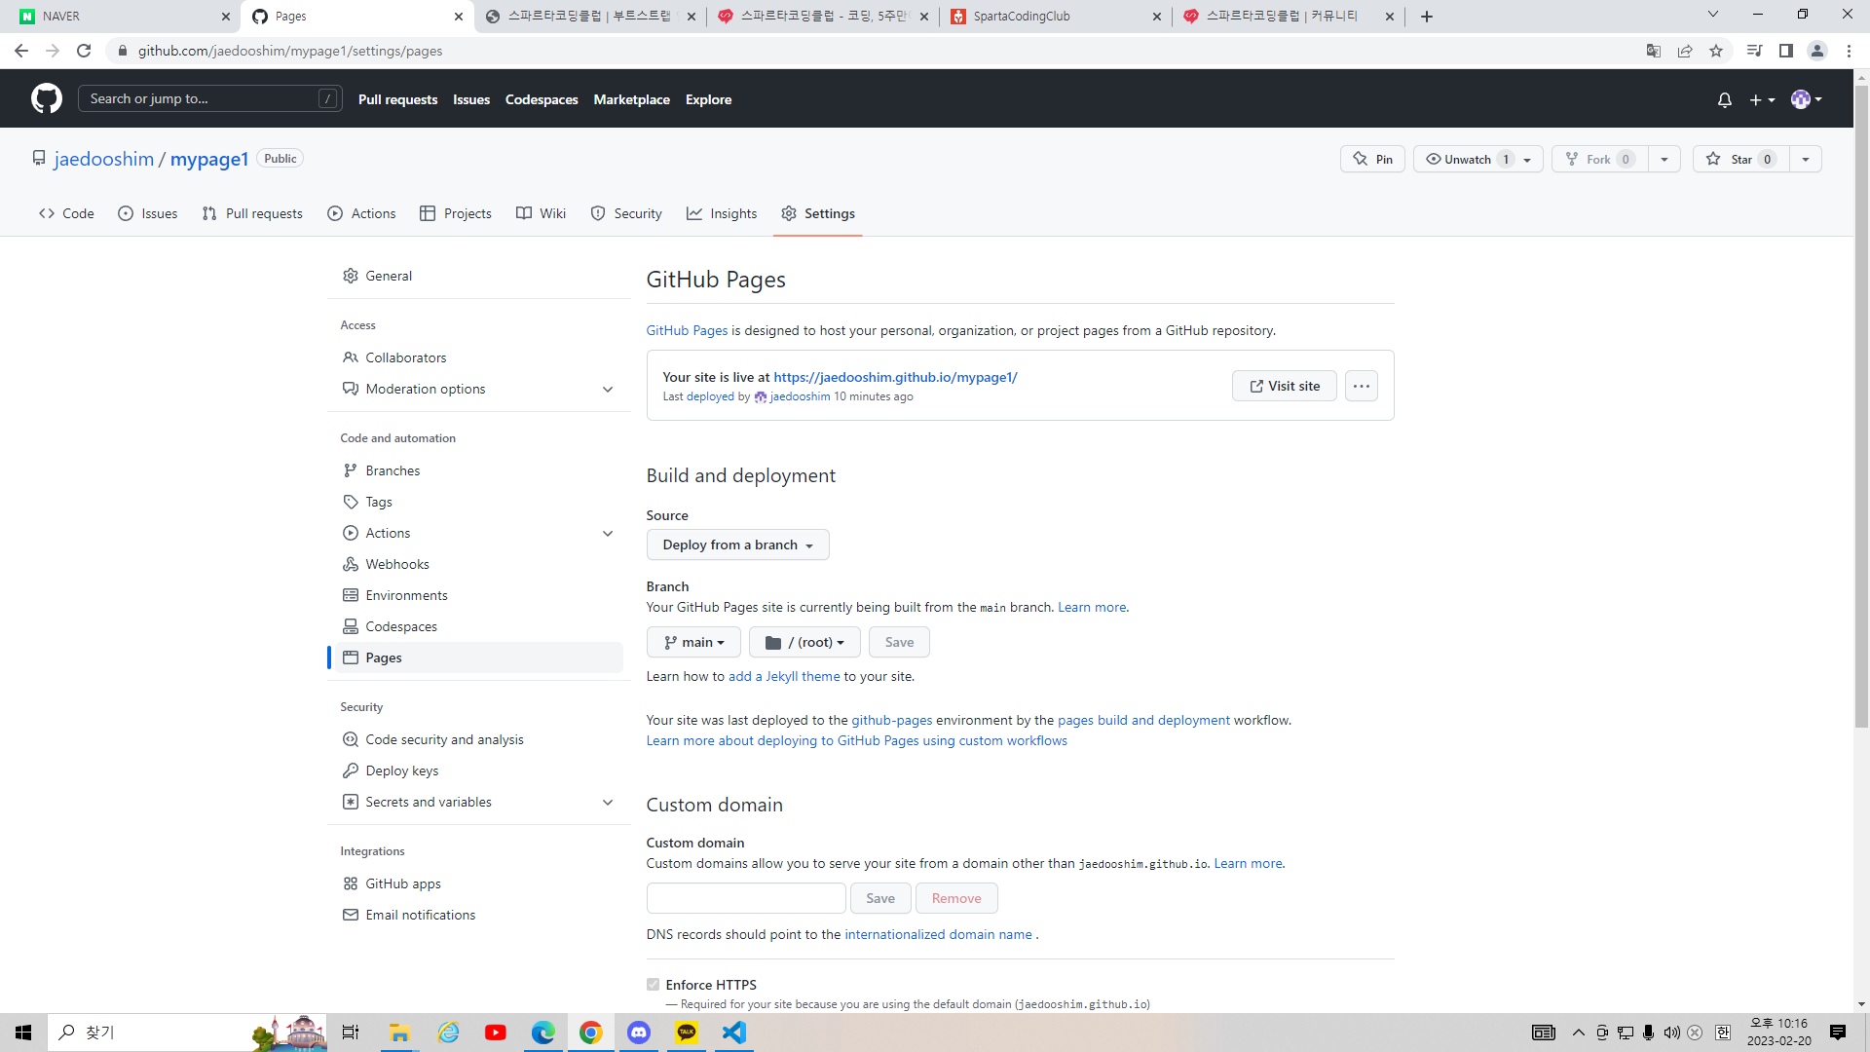Open the three-dot menu beside Visit site
This screenshot has height=1052, width=1870.
click(1362, 386)
